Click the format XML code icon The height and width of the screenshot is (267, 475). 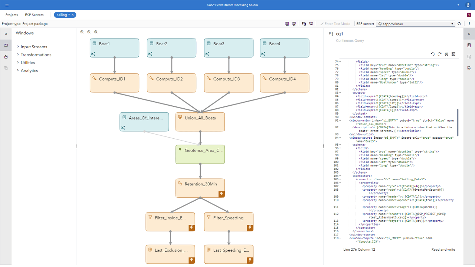point(453,54)
